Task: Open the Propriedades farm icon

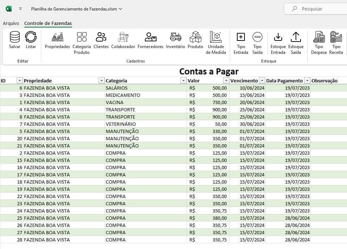Action: pos(57,37)
